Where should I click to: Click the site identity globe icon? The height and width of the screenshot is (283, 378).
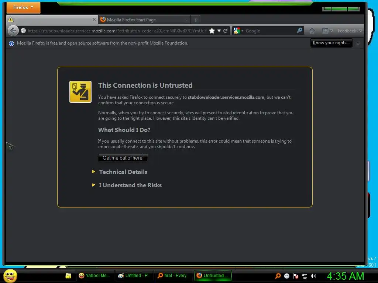(x=23, y=31)
